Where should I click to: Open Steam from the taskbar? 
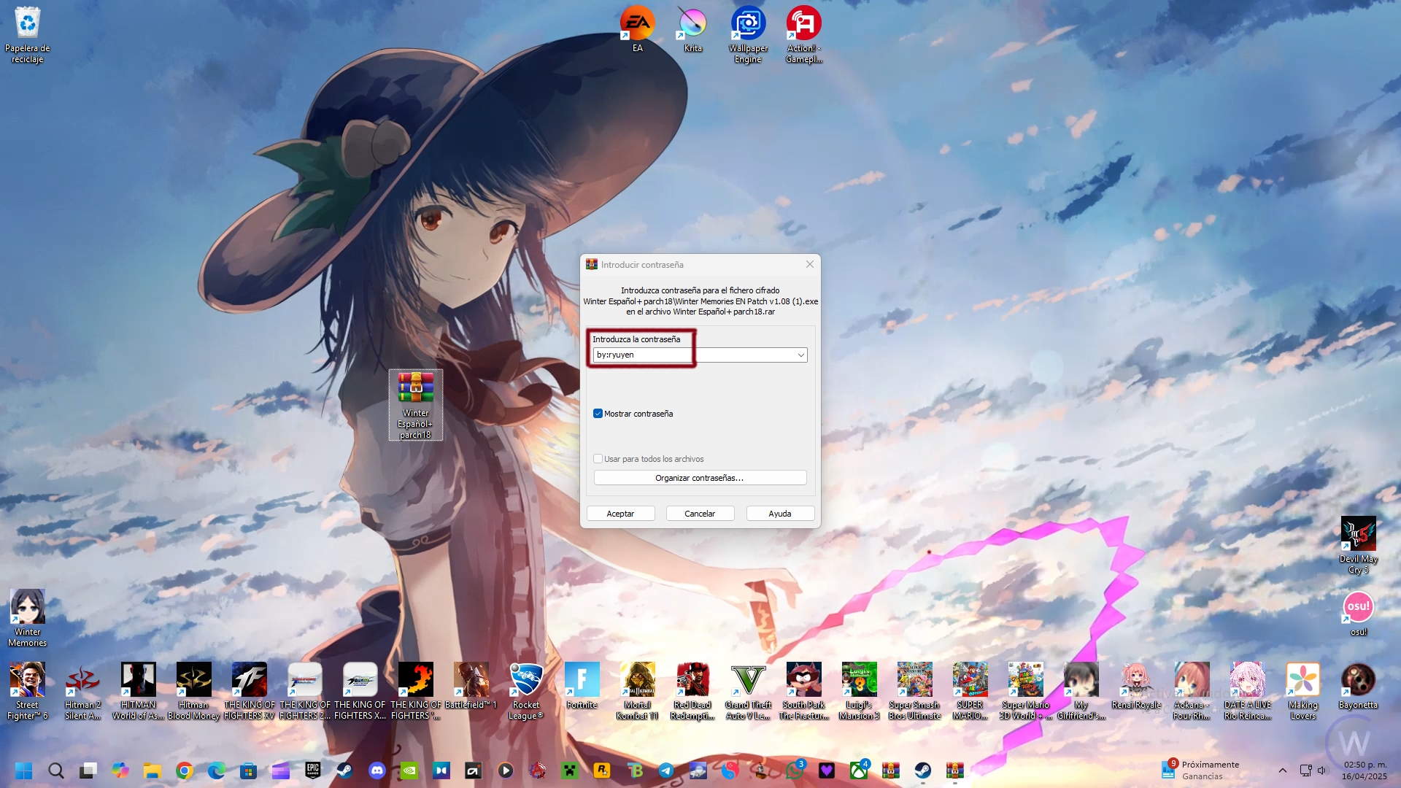(344, 770)
